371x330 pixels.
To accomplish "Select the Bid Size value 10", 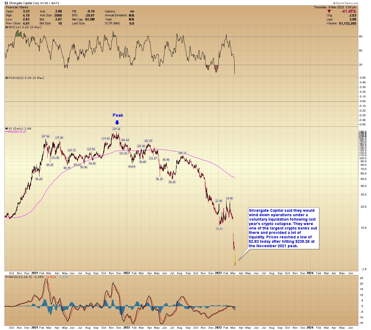I will 60,24.
